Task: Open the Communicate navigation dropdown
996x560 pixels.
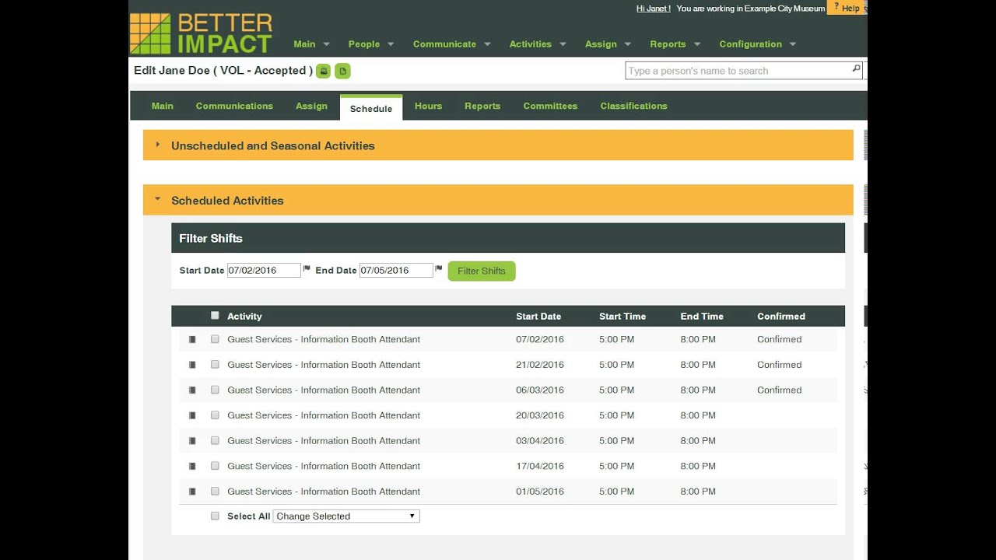Action: 451,44
